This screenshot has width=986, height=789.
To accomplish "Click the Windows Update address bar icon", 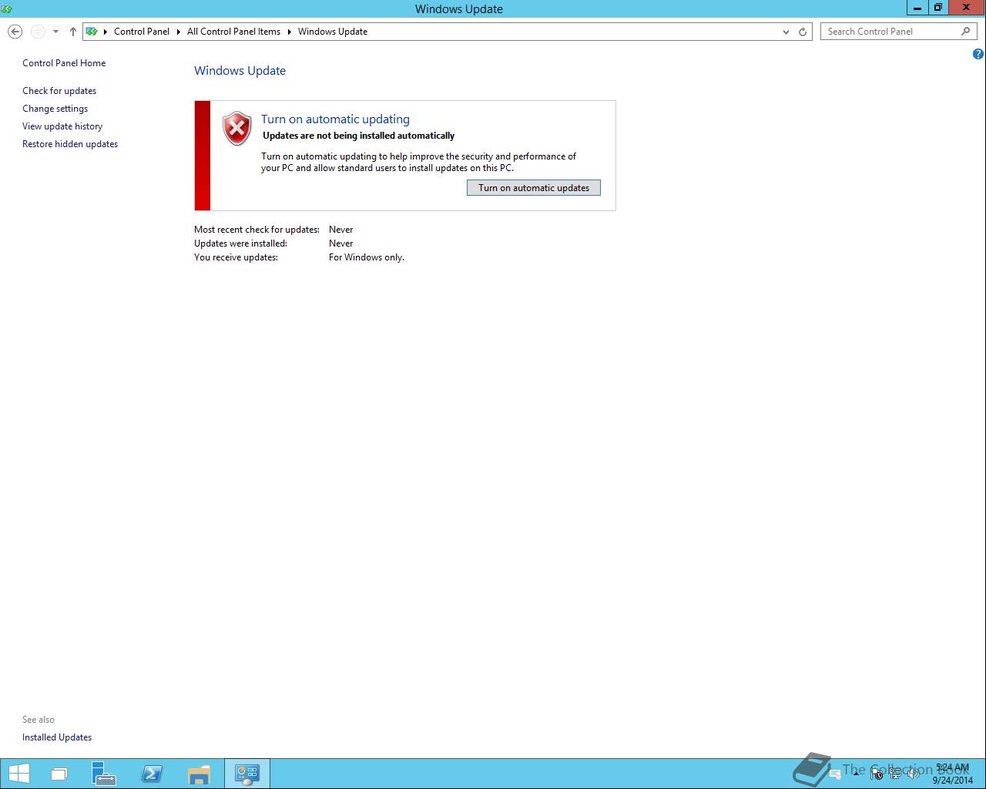I will [x=92, y=32].
